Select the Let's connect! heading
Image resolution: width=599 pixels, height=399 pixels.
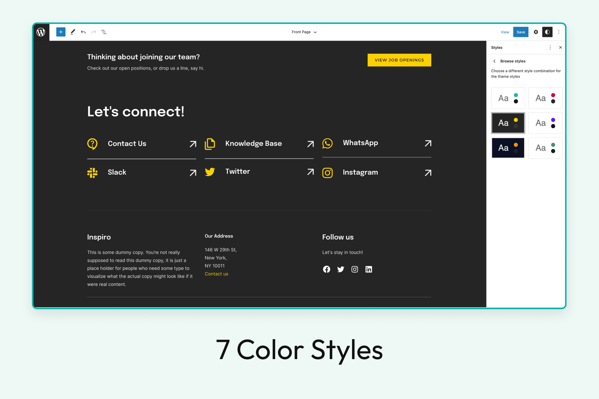(x=136, y=112)
